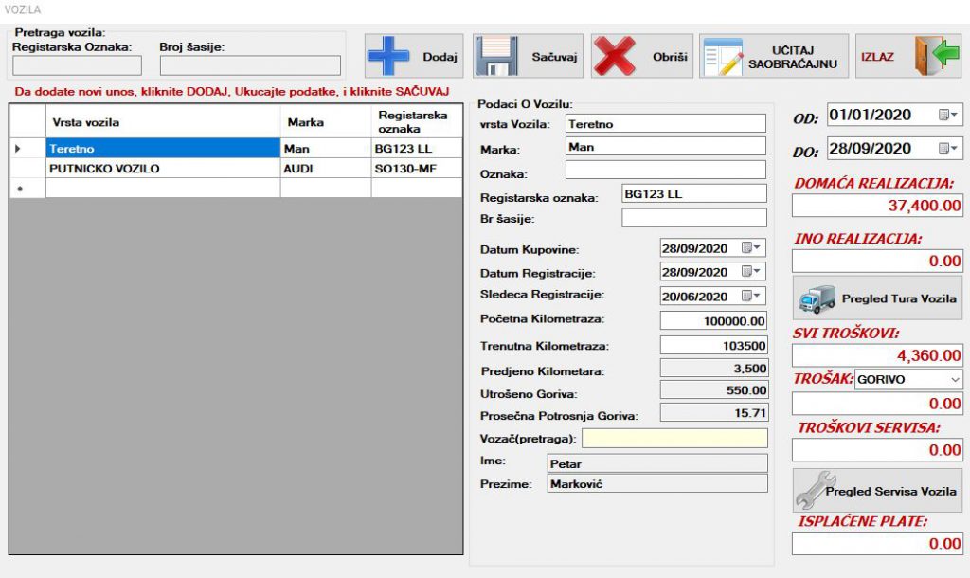The width and height of the screenshot is (970, 578).
Task: Click the exit door IZLAZ icon
Action: (930, 56)
